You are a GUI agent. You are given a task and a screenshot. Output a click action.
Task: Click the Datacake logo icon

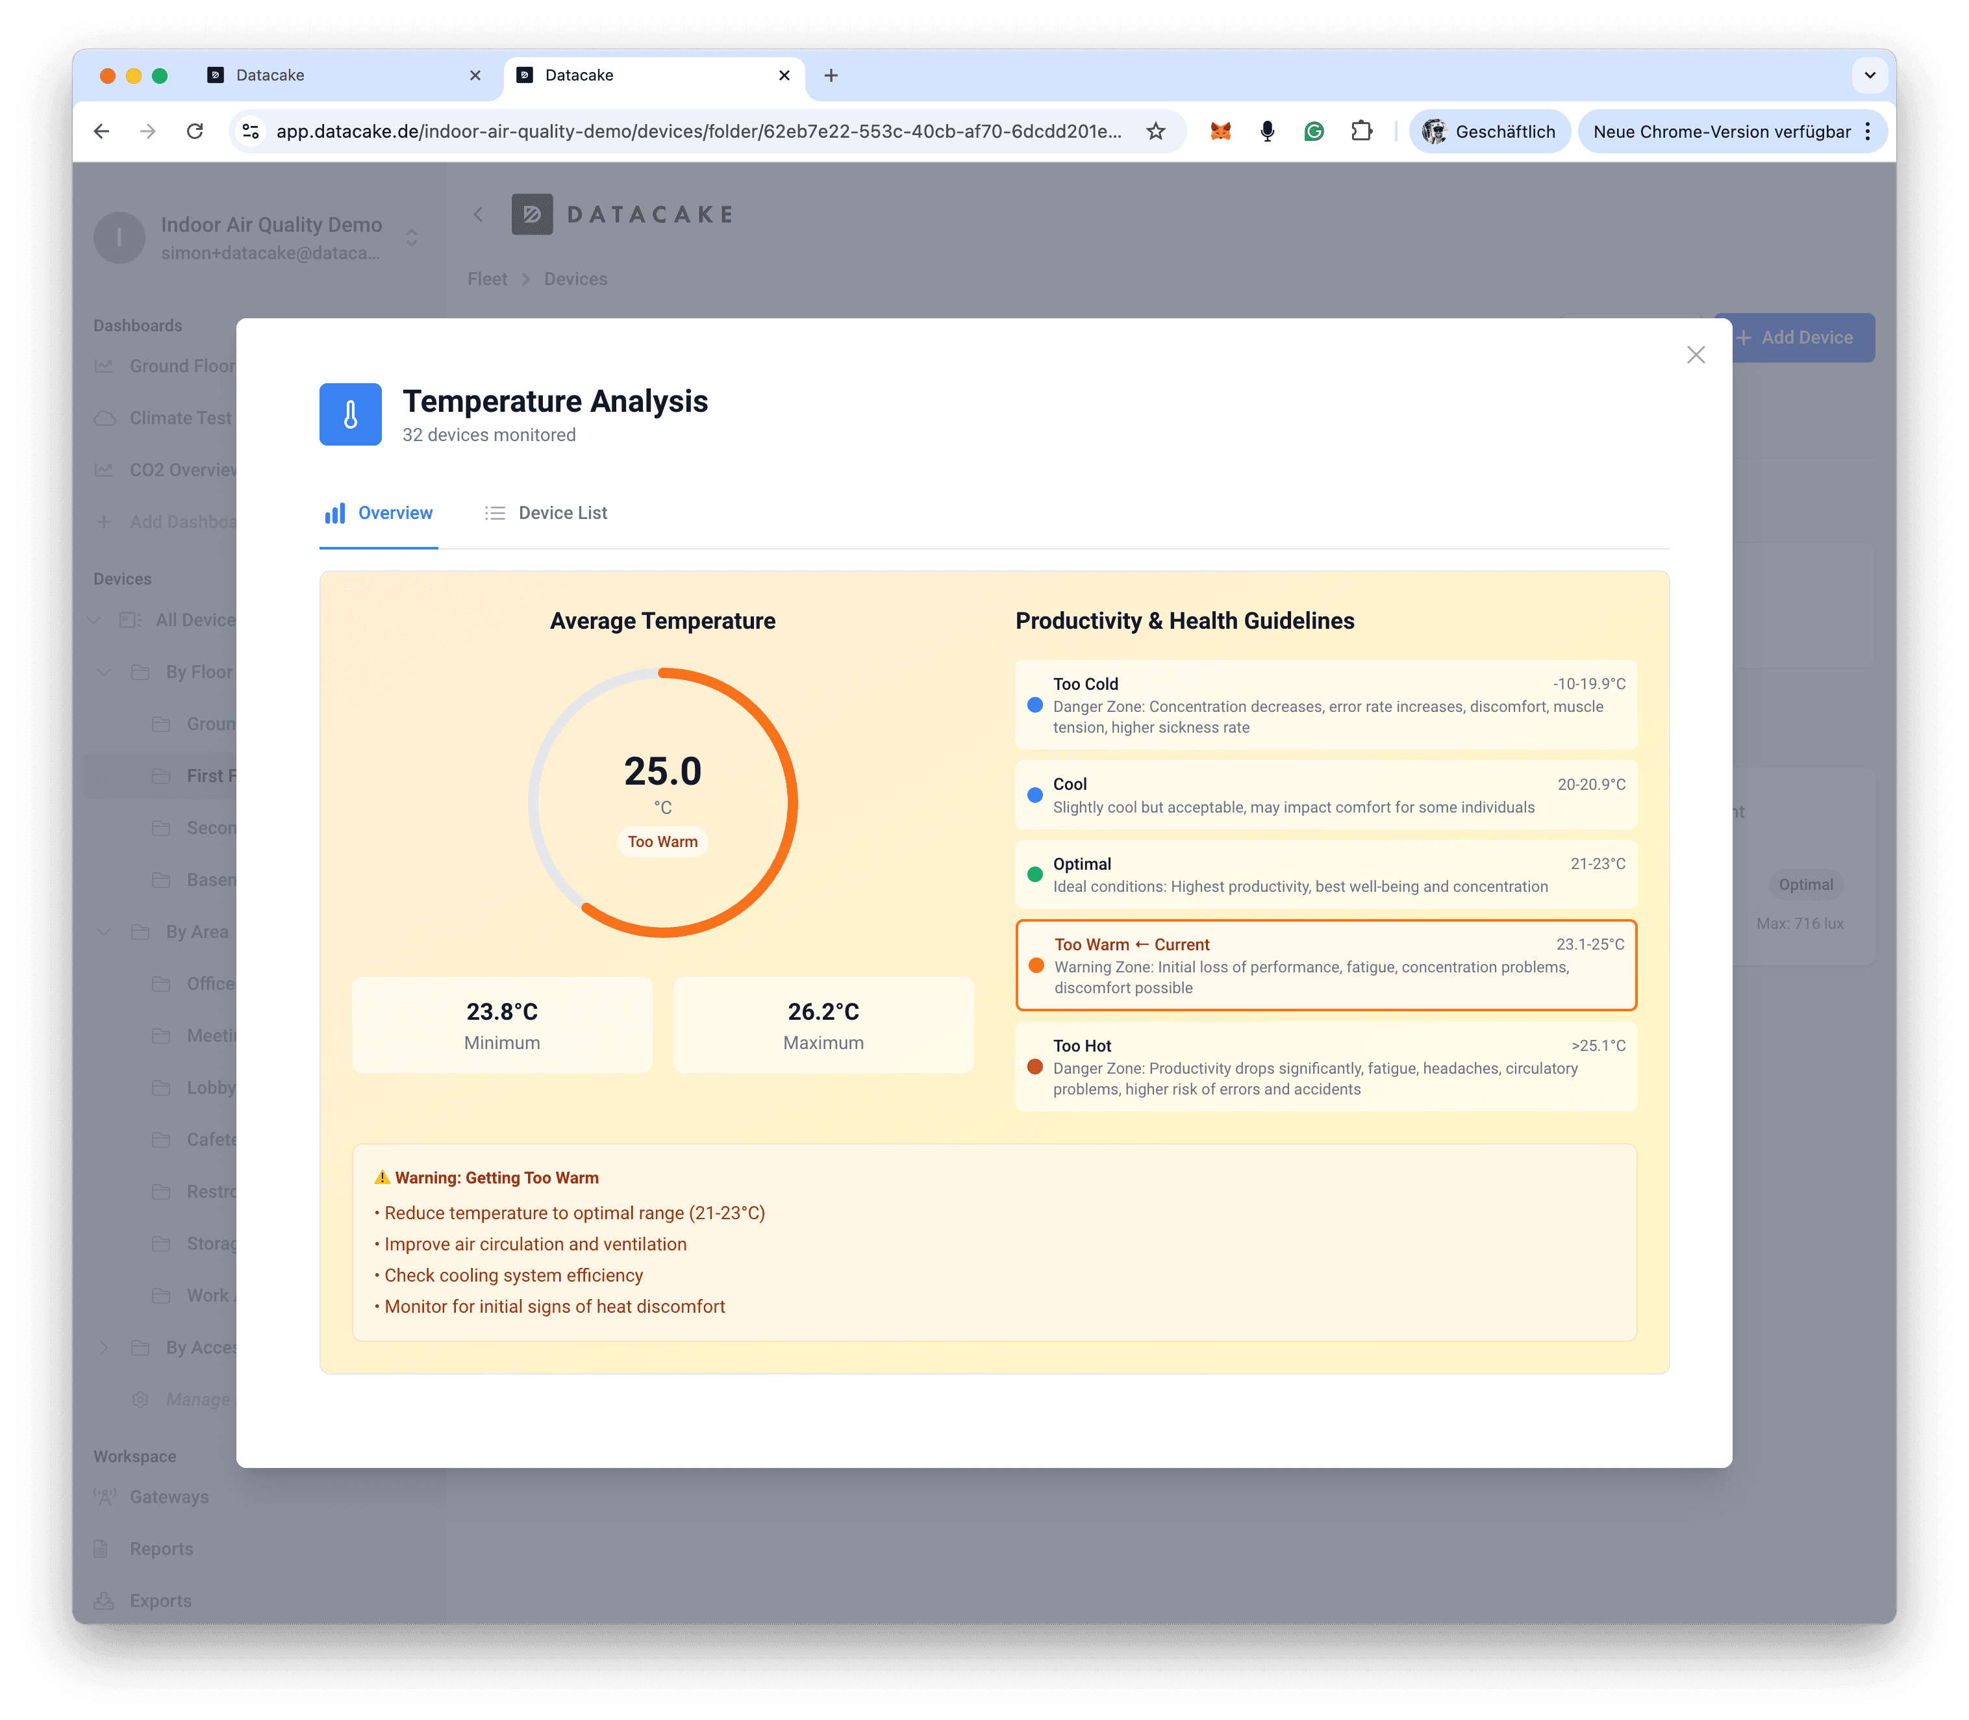point(533,215)
